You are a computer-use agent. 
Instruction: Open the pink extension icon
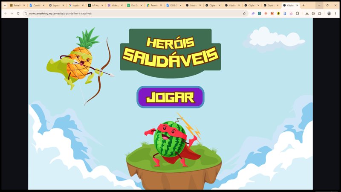(291, 14)
